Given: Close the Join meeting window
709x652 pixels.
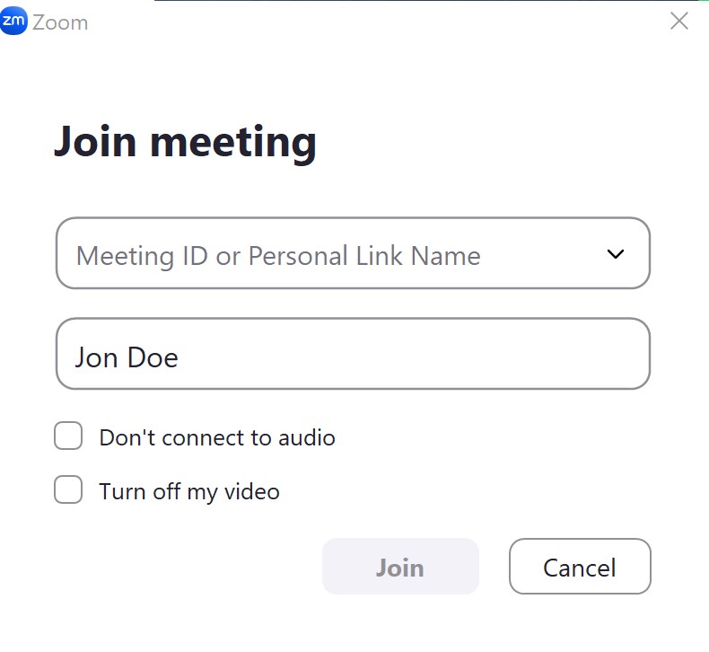Looking at the screenshot, I should pyautogui.click(x=679, y=21).
